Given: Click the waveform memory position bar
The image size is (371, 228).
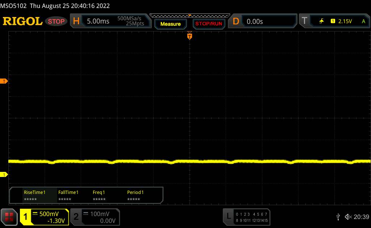Looking at the screenshot, I should coord(190,16).
